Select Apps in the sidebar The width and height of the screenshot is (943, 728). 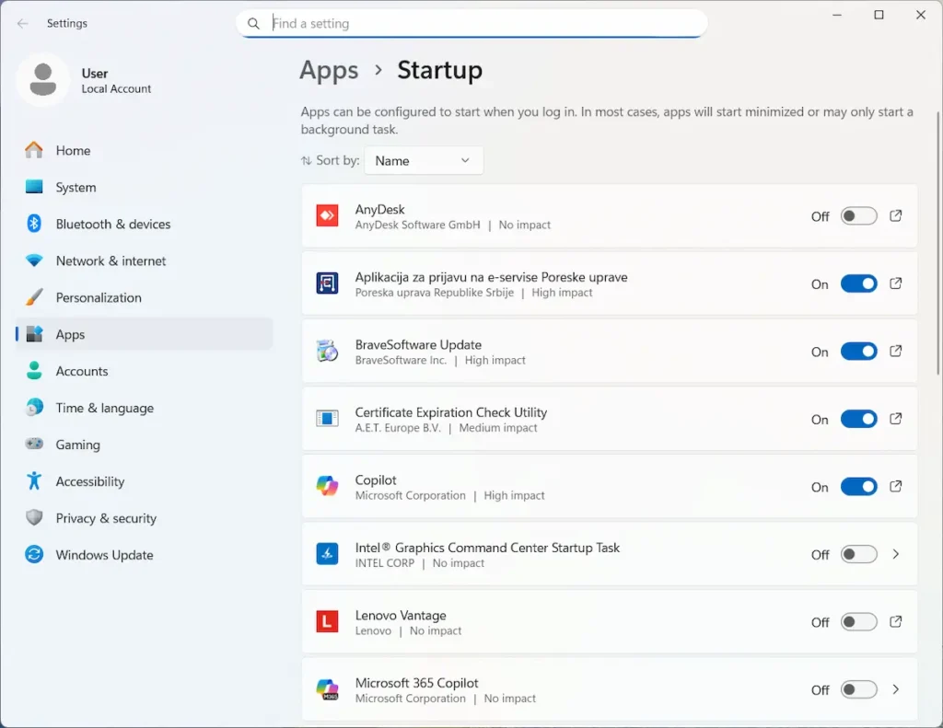[144, 334]
